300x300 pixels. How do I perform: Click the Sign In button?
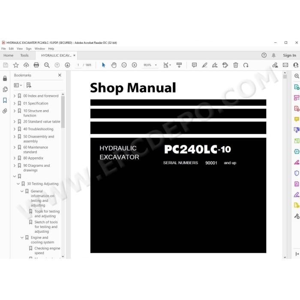(289, 55)
